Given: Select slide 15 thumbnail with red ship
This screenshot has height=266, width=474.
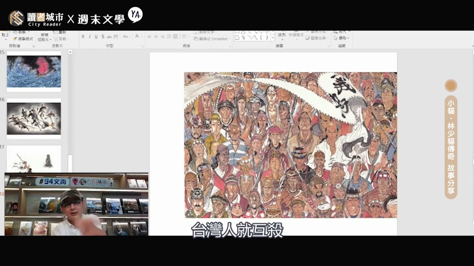Looking at the screenshot, I should click(34, 72).
